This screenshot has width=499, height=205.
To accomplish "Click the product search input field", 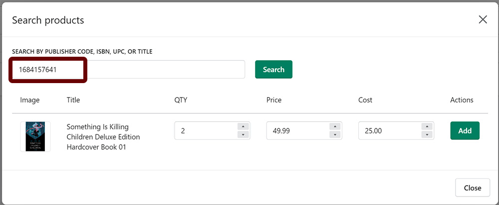I will 129,70.
